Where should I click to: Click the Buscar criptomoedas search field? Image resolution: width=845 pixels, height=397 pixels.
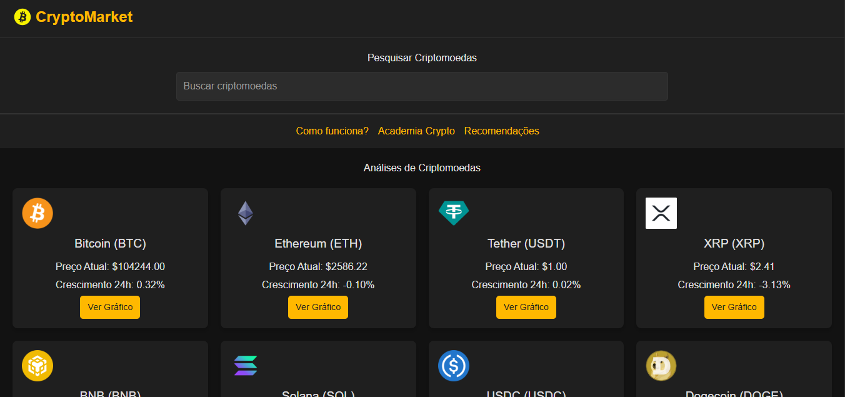click(422, 86)
